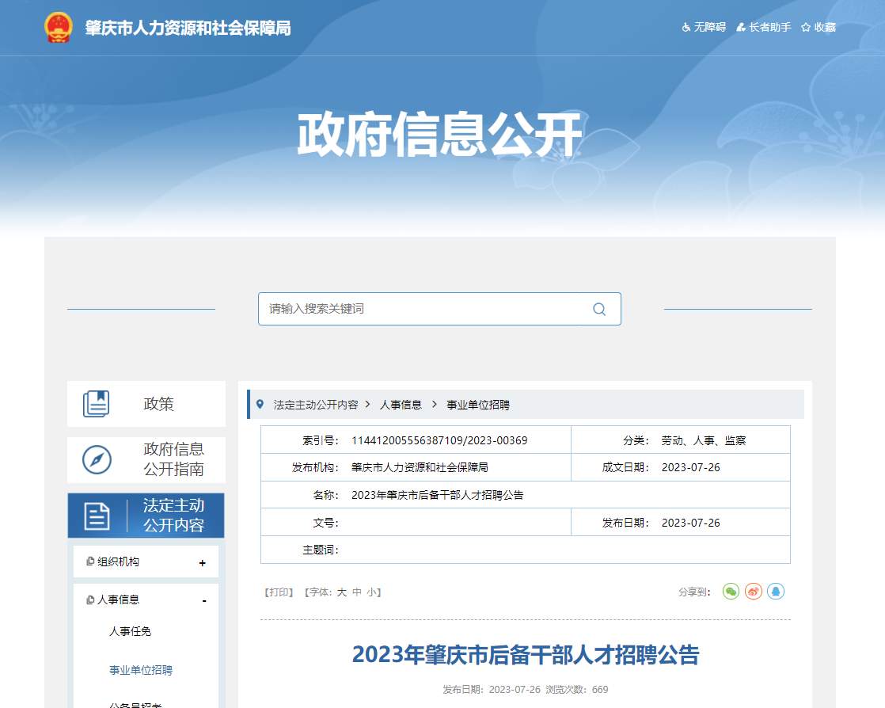The image size is (885, 708).
Task: Click the magnifier search icon
Action: coord(599,309)
